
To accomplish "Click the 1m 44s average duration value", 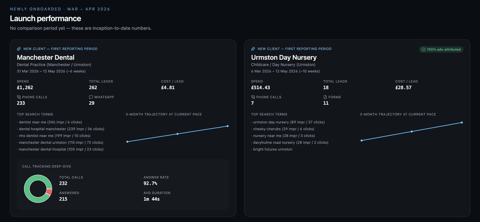I will coord(151,199).
